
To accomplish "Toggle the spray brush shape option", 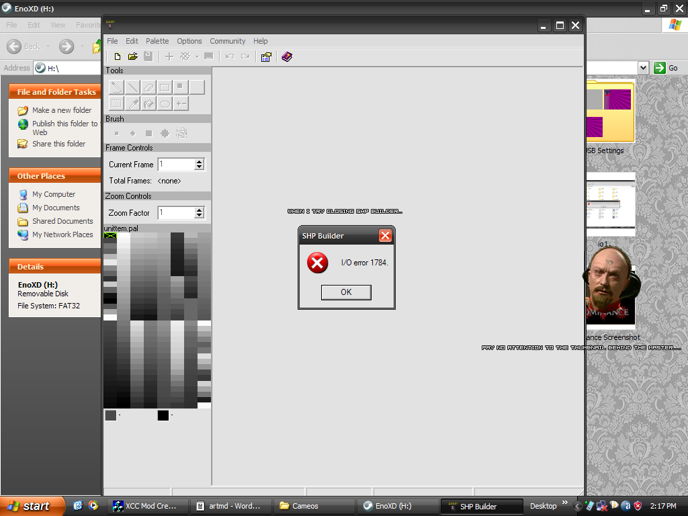I will 181,133.
